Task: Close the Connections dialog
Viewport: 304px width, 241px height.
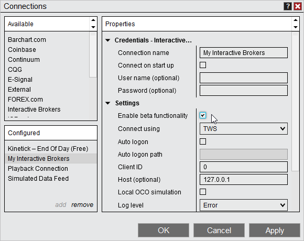Action: point(298,6)
